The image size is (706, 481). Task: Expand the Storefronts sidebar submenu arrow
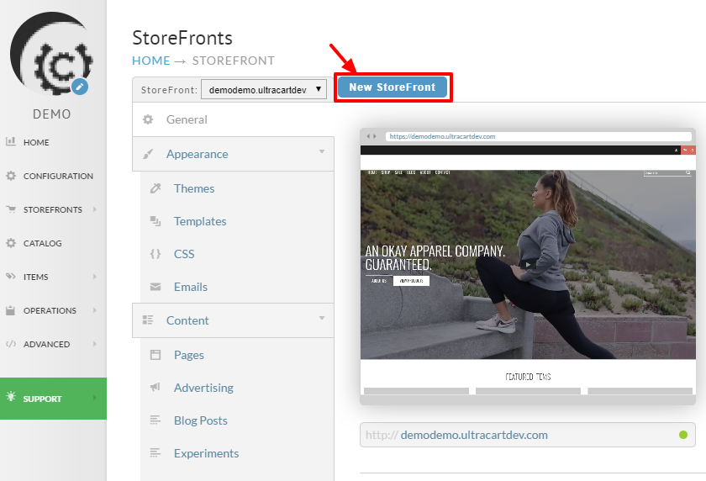[x=94, y=209]
